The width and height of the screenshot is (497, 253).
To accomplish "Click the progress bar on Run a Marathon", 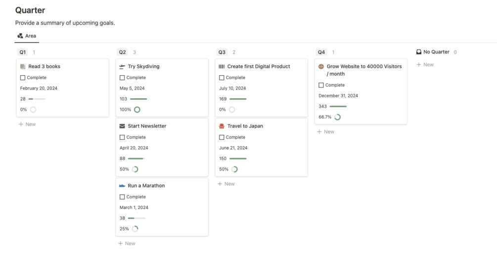I will click(x=136, y=218).
